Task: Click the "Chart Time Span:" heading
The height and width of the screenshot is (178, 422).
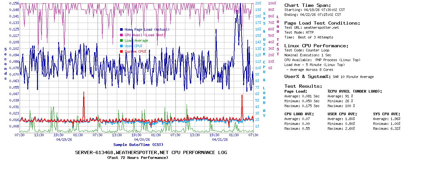Action: coord(307,5)
